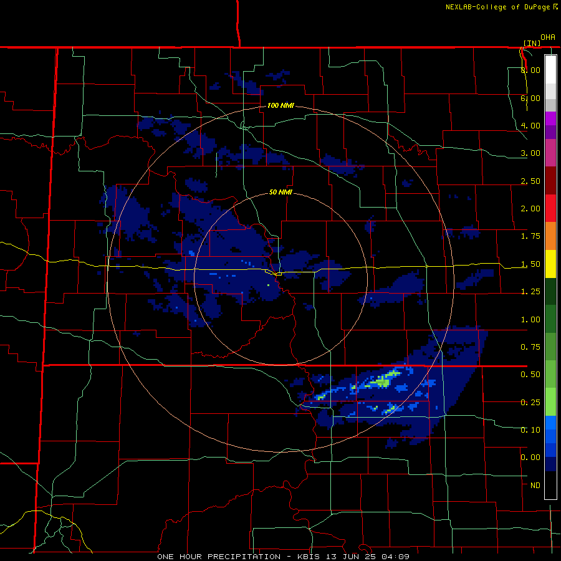Click the pink legend swatch near 3.00
Viewport: 561px width, 561px height.
(550, 153)
